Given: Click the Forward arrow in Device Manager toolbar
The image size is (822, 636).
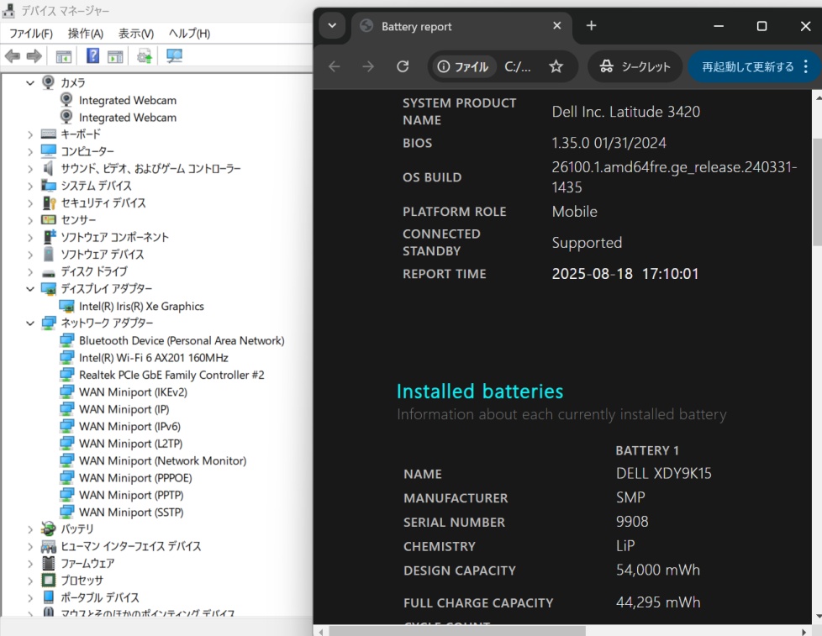Looking at the screenshot, I should tap(34, 55).
